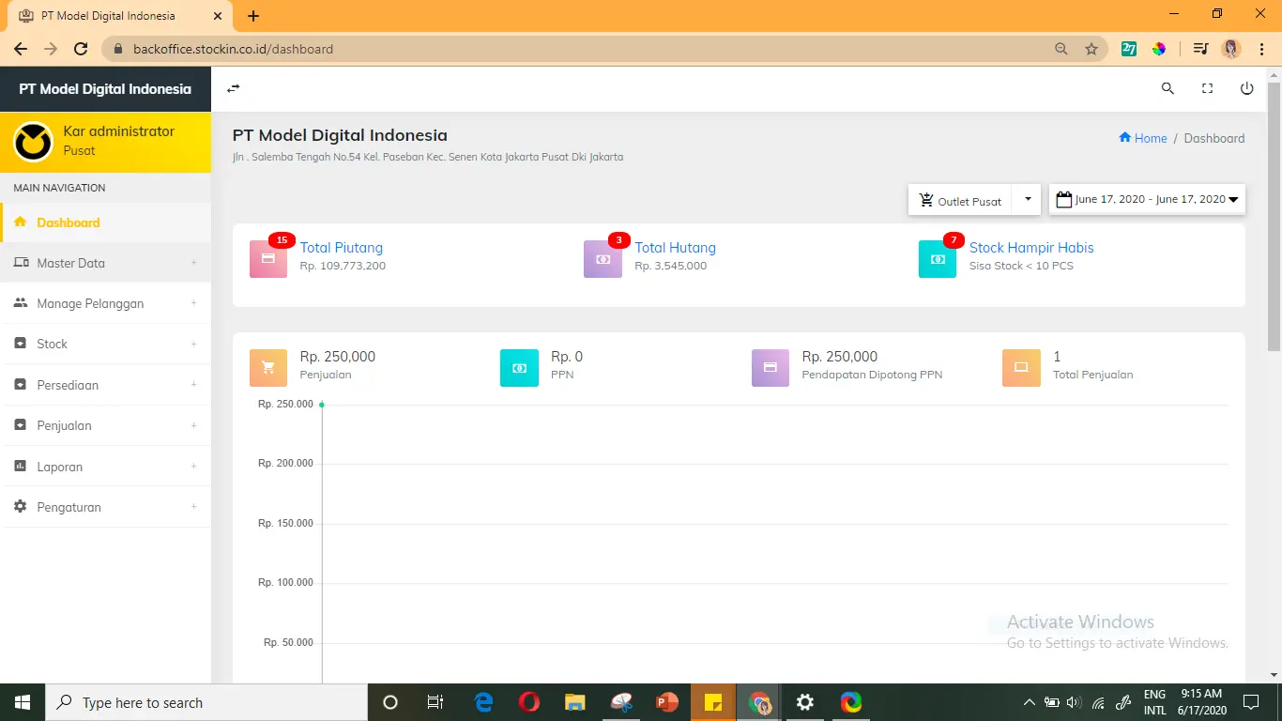This screenshot has height=721, width=1282.
Task: Toggle the sidebar collapse arrows icon
Action: pos(234,88)
